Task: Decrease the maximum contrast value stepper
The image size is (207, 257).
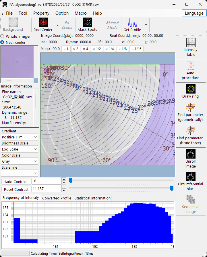Action: (x=64, y=191)
